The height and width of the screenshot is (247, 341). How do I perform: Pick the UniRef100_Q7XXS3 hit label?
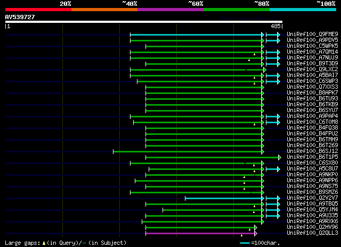312,87
